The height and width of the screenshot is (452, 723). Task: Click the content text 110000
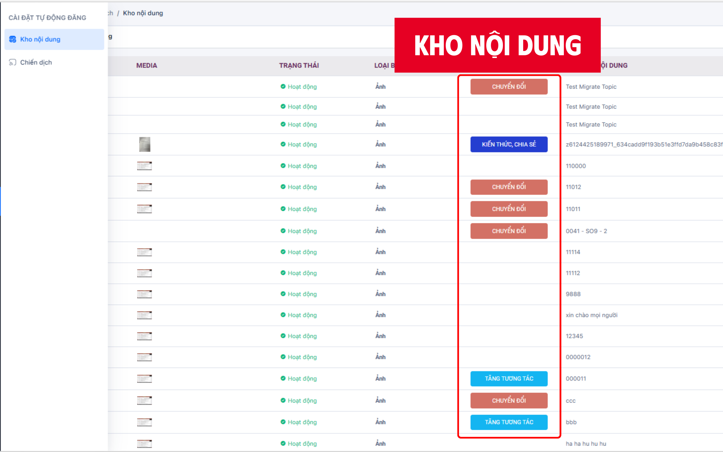pos(576,166)
